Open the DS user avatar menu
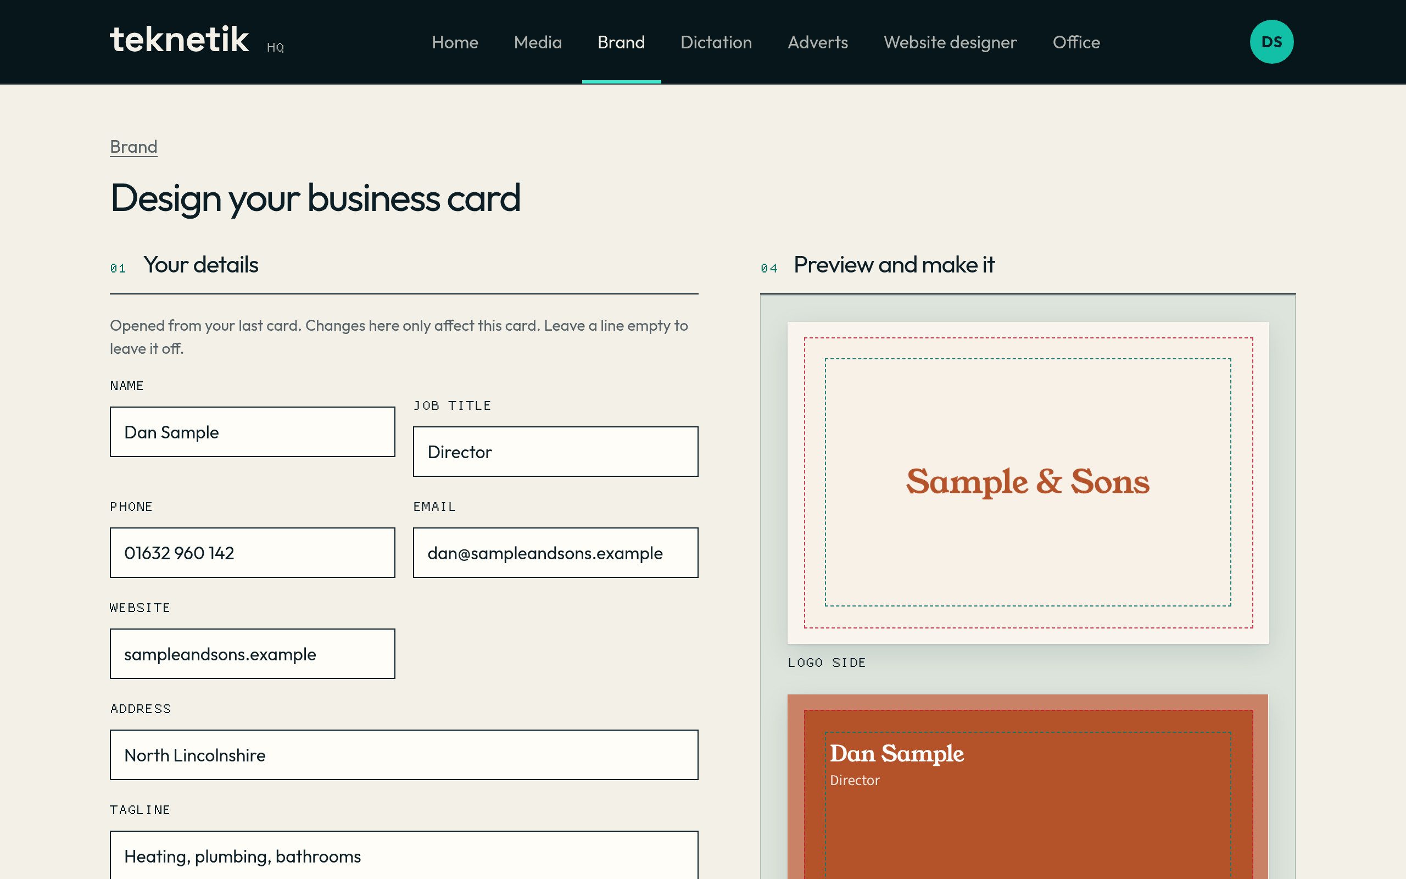The image size is (1406, 879). (1271, 42)
